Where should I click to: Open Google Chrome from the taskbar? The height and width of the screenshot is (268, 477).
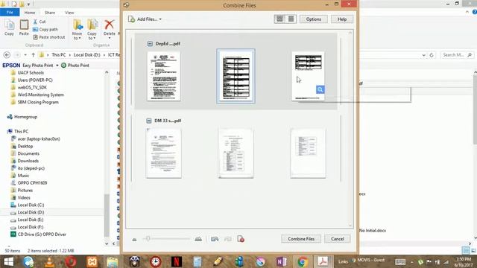point(303,261)
